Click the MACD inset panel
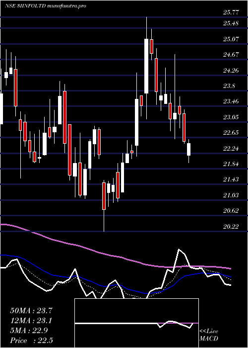This screenshot has height=348, width=248. 136,323
